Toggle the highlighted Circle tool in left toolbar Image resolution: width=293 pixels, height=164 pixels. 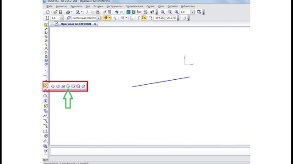45,86
